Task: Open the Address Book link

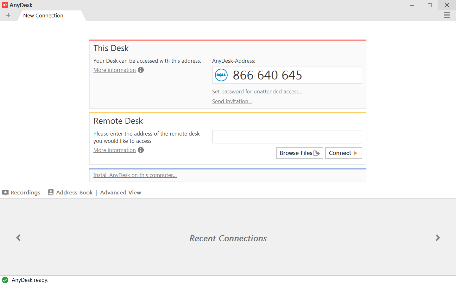Action: (x=74, y=193)
